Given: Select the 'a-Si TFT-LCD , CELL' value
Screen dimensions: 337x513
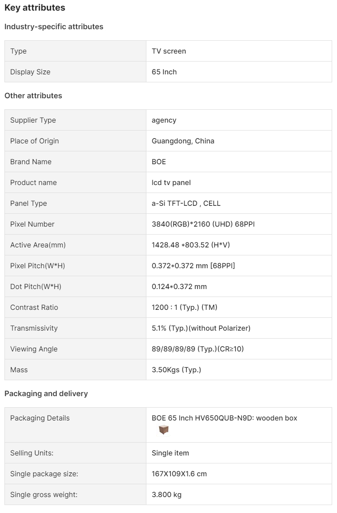Looking at the screenshot, I should click(x=186, y=204).
